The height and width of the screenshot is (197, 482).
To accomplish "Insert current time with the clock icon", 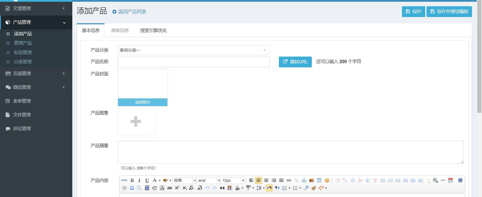I will [124, 188].
